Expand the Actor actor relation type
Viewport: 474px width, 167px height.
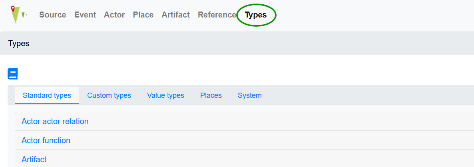coord(55,121)
